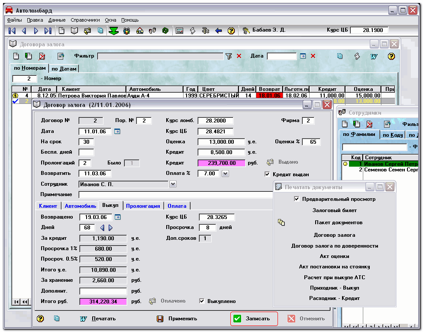Click the Пакет документов copy icon
The image size is (423, 332).
coord(281,222)
